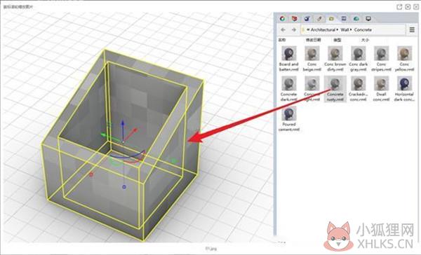
Task: Click the Concrete breadcrumb folder
Action: coord(363,29)
